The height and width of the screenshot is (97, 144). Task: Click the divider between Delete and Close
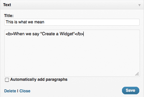18,91
